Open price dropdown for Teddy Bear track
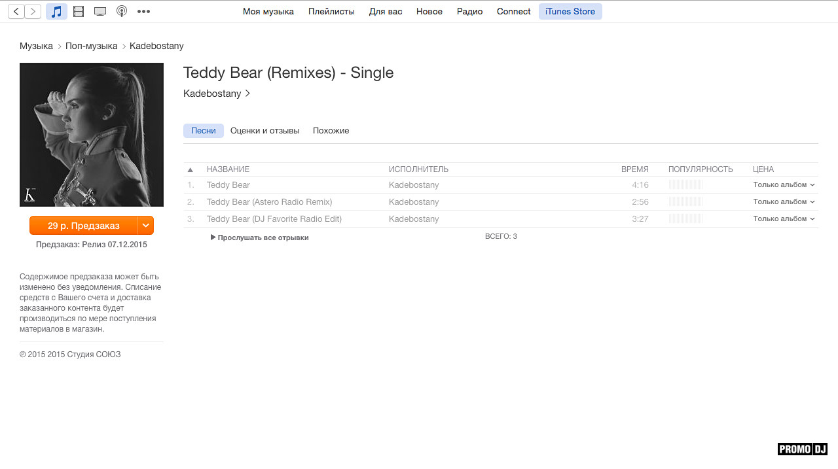Image resolution: width=838 pixels, height=469 pixels. point(812,185)
